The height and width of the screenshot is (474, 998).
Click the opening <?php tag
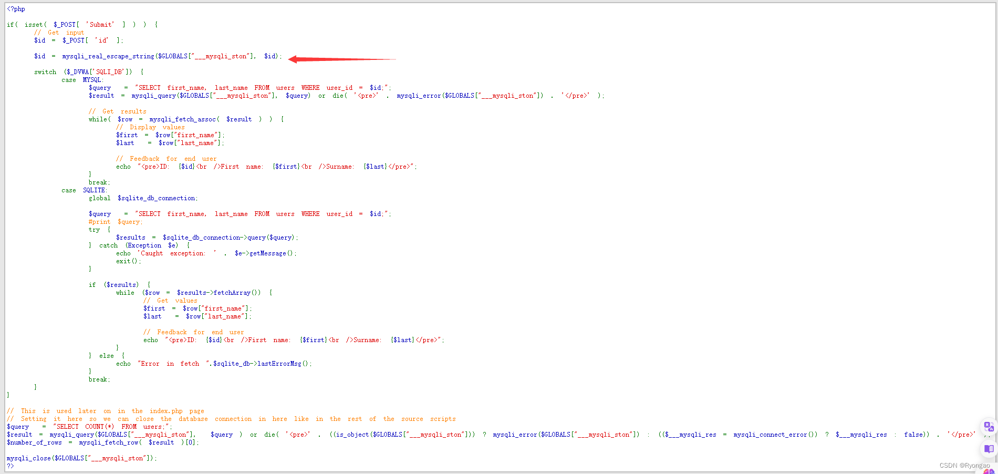(16, 9)
